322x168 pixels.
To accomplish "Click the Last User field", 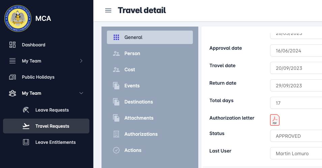I will pos(296,154).
